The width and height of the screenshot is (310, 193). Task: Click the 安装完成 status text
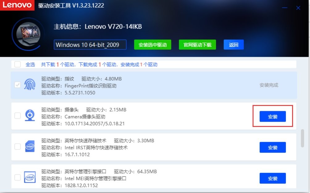point(269,85)
